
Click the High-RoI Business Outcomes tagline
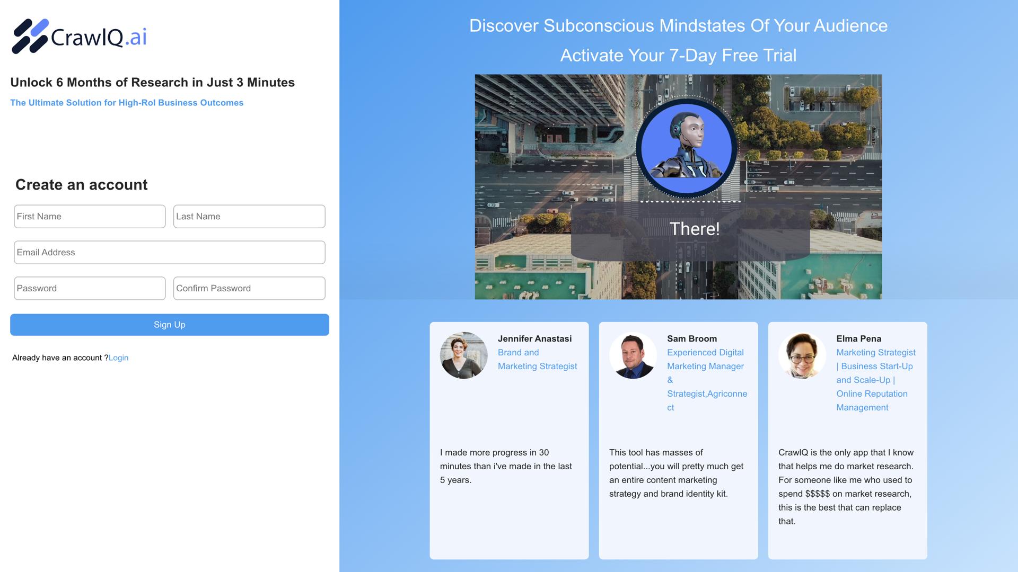pos(127,103)
